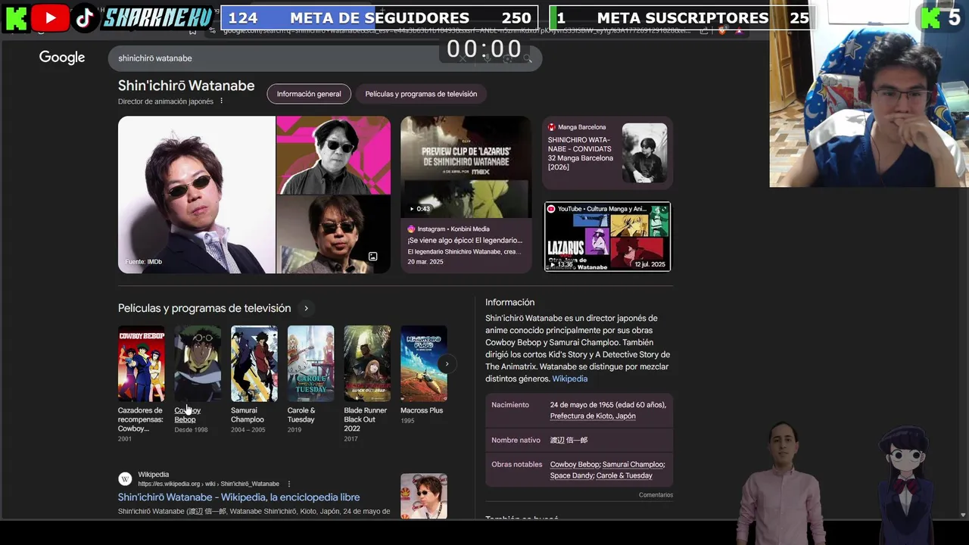Screen dimensions: 969x545
Task: Expand Películas y programas de televisión with the chevron
Action: point(306,308)
